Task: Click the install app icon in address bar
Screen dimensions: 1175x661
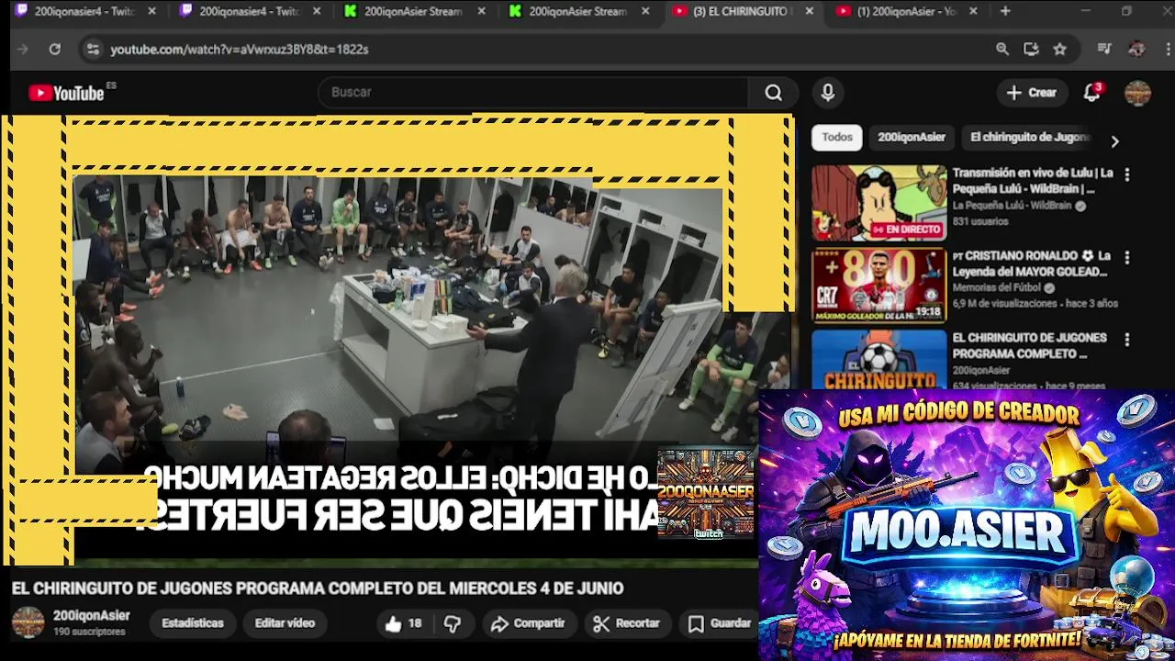Action: click(1031, 50)
